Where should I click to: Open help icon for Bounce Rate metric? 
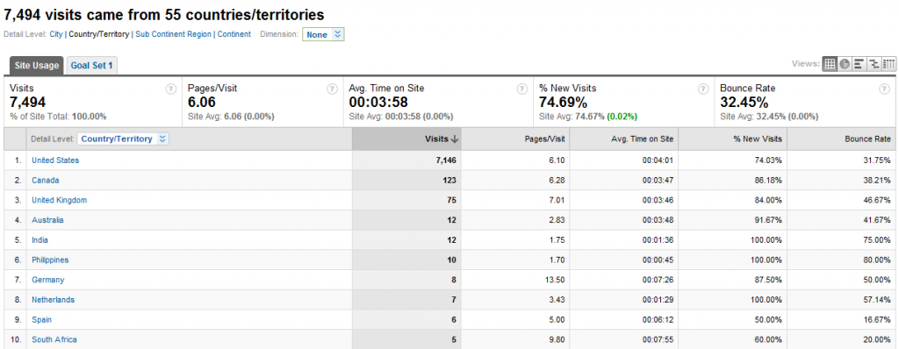coord(883,89)
